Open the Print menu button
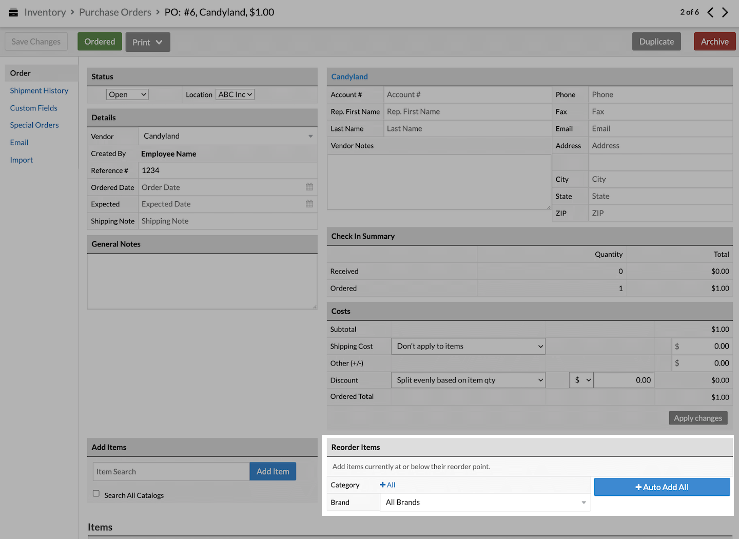This screenshot has height=539, width=739. (147, 42)
